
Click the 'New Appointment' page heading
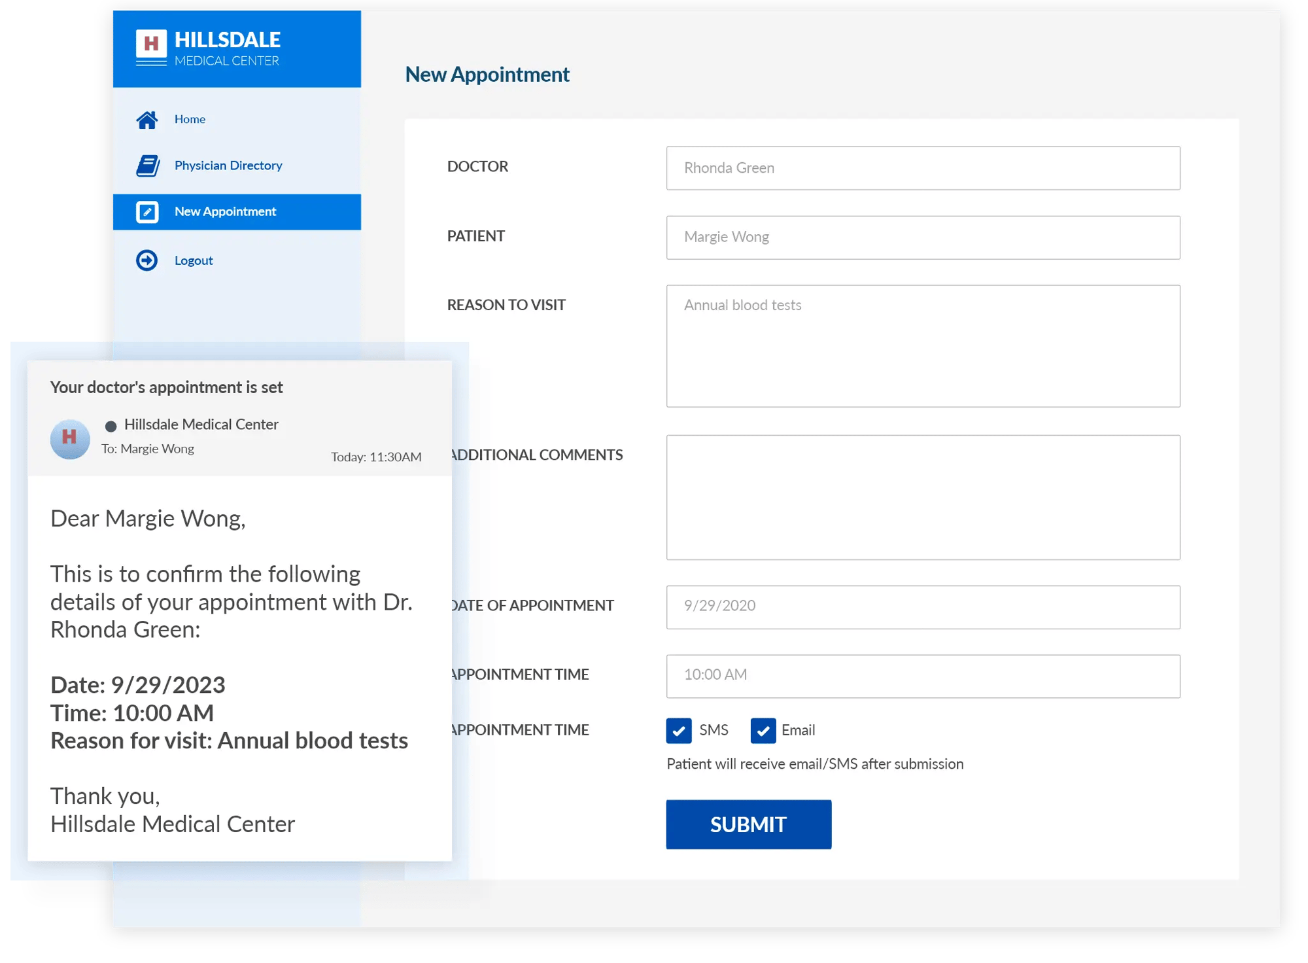(487, 75)
